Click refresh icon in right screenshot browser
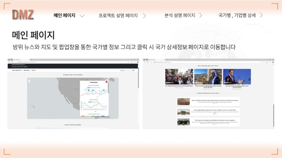This screenshot has height=158, width=282. tap(148, 62)
